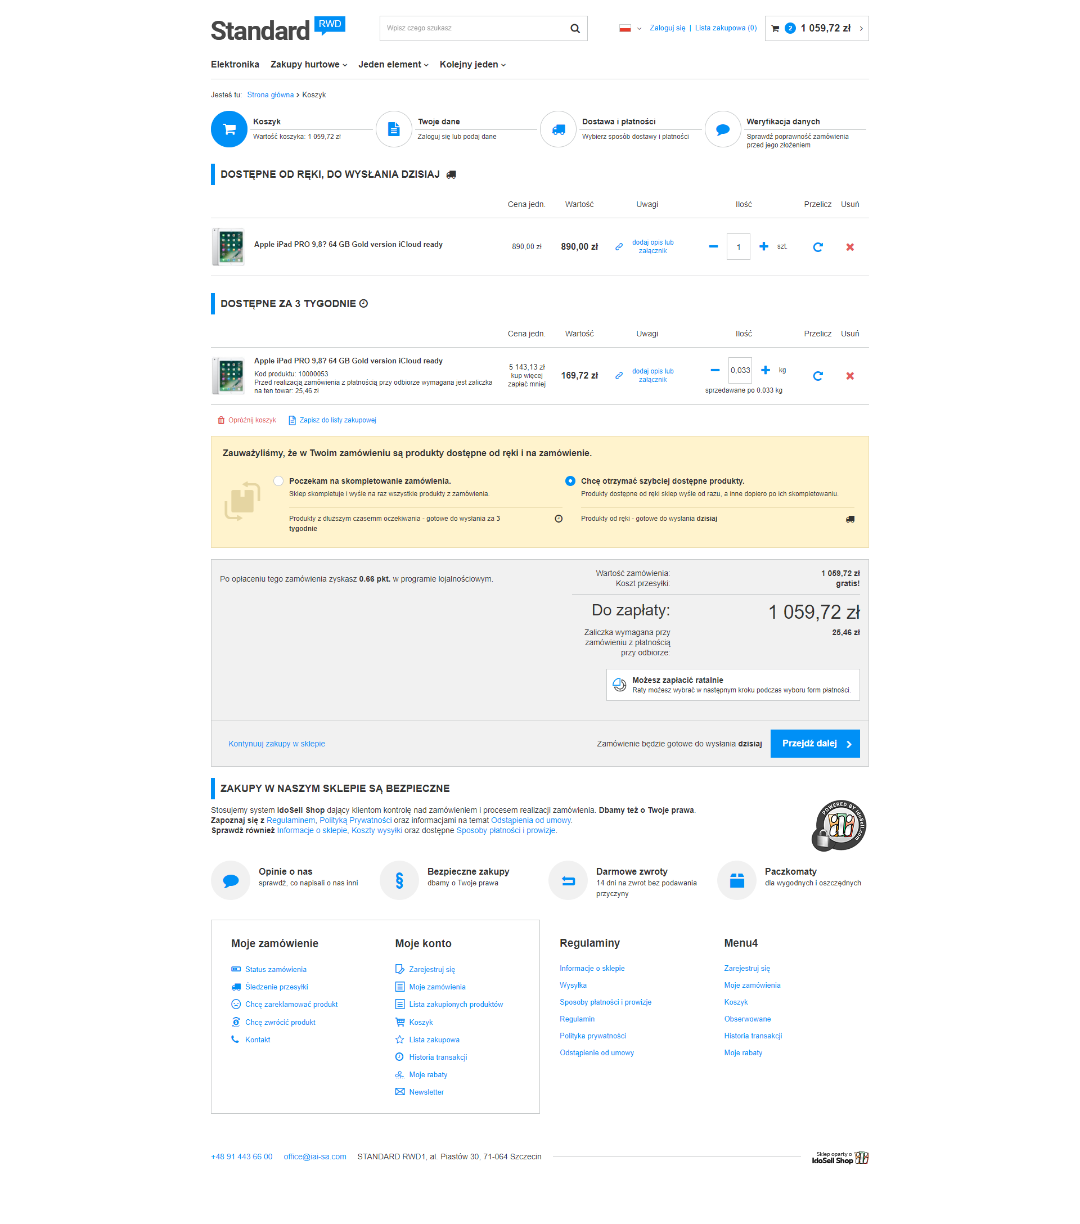Click the Przejdź dalej button

point(815,743)
